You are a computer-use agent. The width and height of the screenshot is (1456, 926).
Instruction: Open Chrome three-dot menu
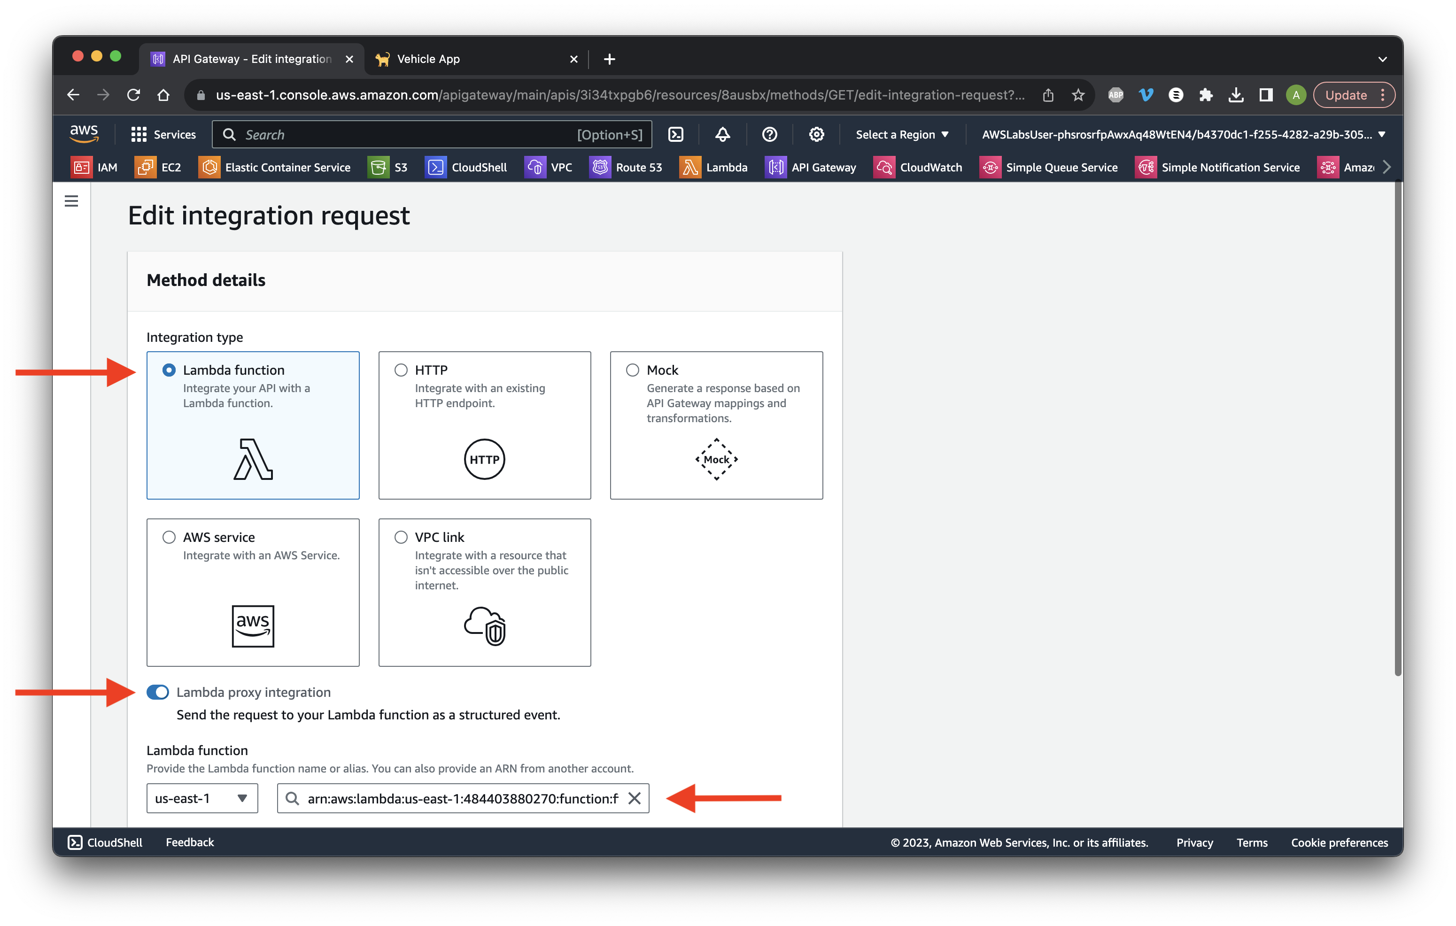(x=1383, y=95)
